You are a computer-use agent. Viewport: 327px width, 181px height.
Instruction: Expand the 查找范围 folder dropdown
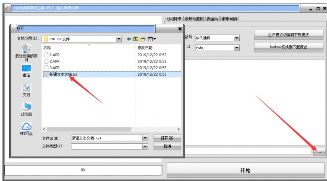pos(119,39)
